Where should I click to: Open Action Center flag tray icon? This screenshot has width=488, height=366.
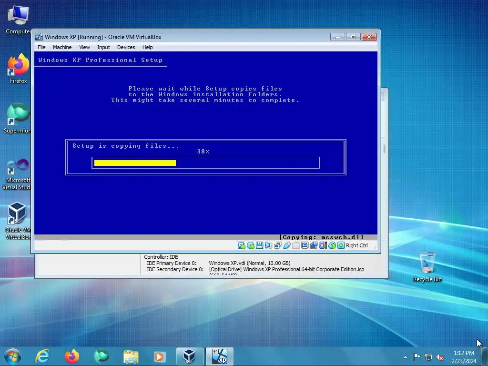pyautogui.click(x=417, y=356)
